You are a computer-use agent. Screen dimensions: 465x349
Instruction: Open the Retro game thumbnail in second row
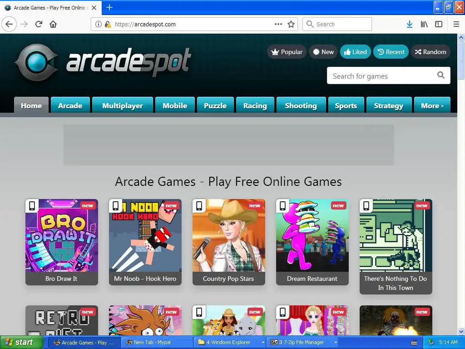[62, 320]
